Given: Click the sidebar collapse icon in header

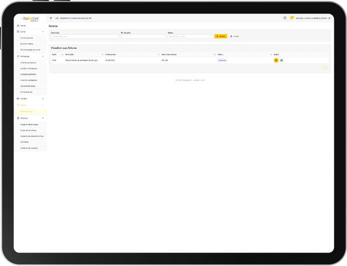Looking at the screenshot, I should click(x=51, y=18).
